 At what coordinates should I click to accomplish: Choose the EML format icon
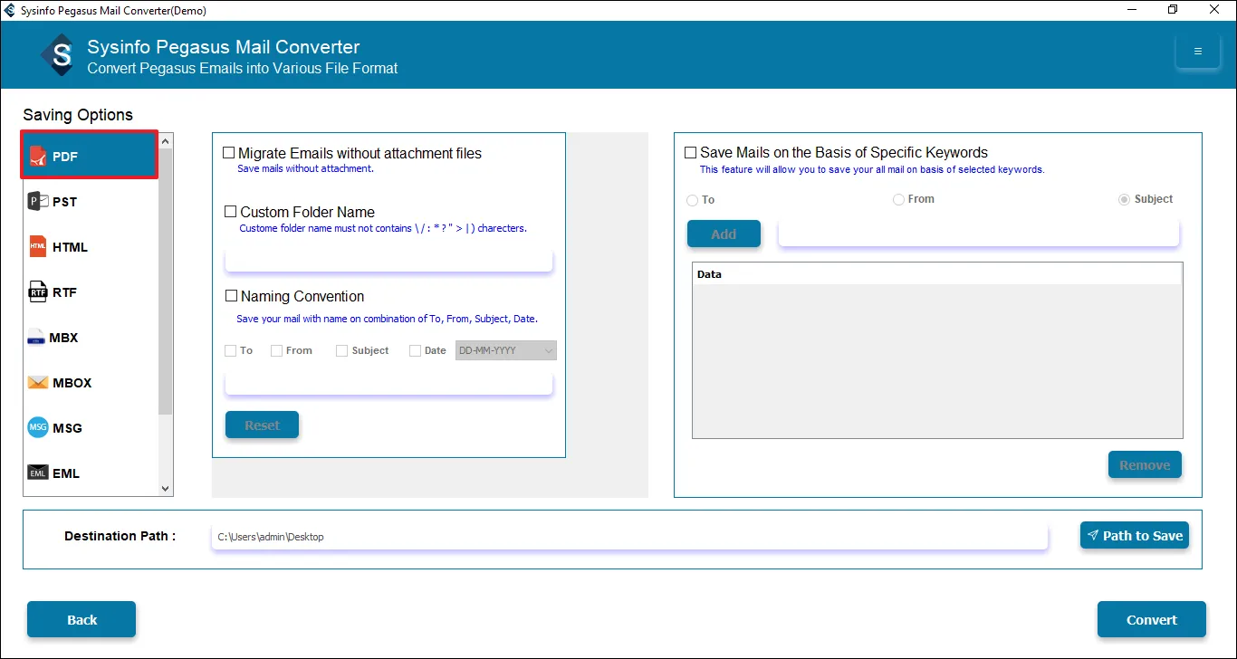coord(38,473)
